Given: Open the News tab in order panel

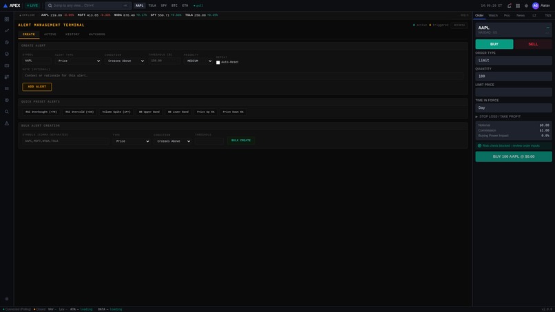Looking at the screenshot, I should pyautogui.click(x=521, y=16).
